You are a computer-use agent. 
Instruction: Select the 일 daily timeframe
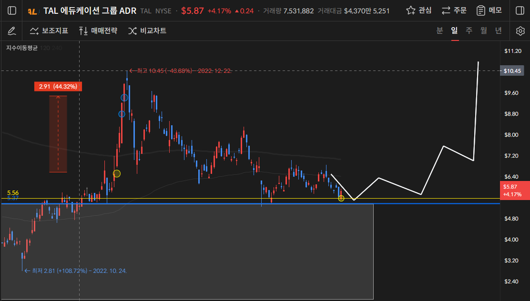[454, 31]
